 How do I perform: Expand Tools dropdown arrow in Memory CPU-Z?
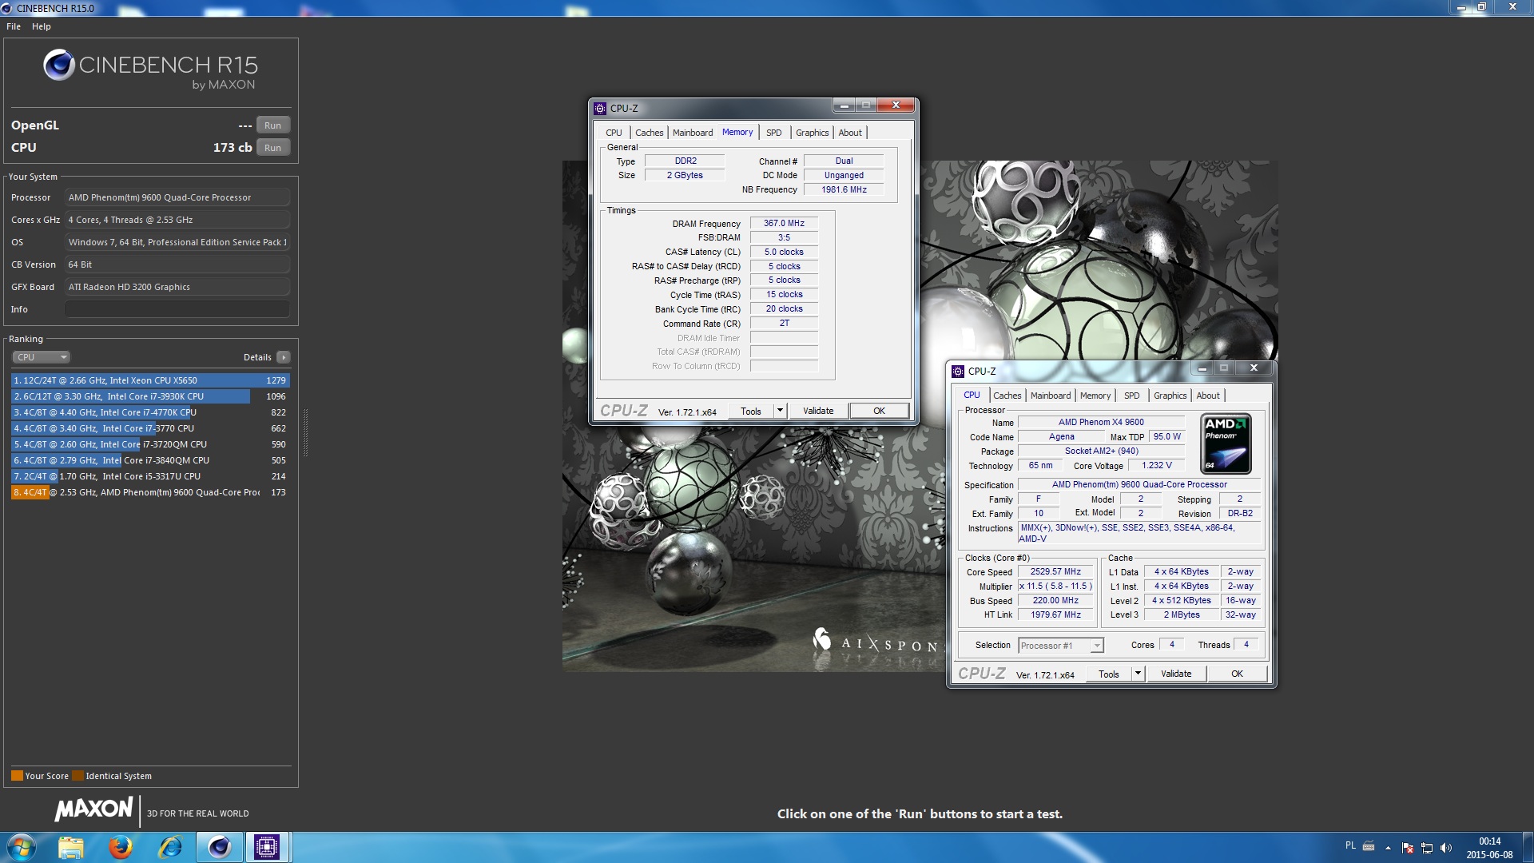point(780,411)
